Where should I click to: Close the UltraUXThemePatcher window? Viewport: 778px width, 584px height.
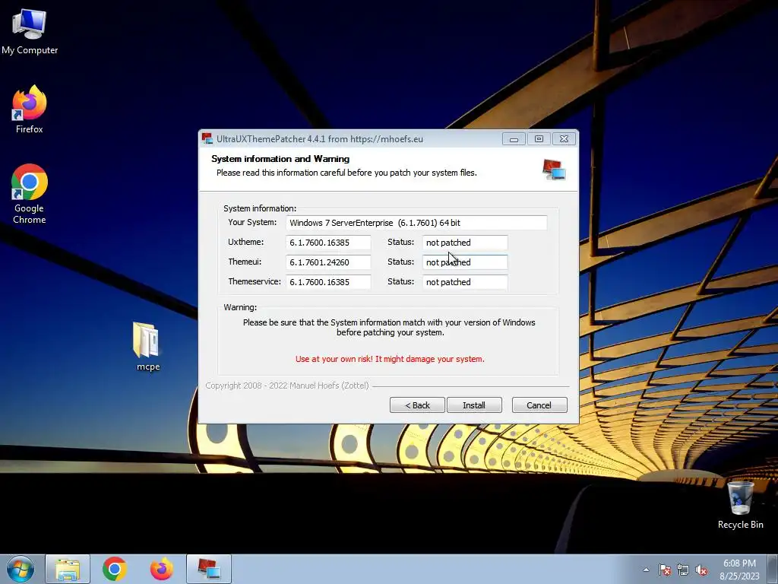(565, 139)
